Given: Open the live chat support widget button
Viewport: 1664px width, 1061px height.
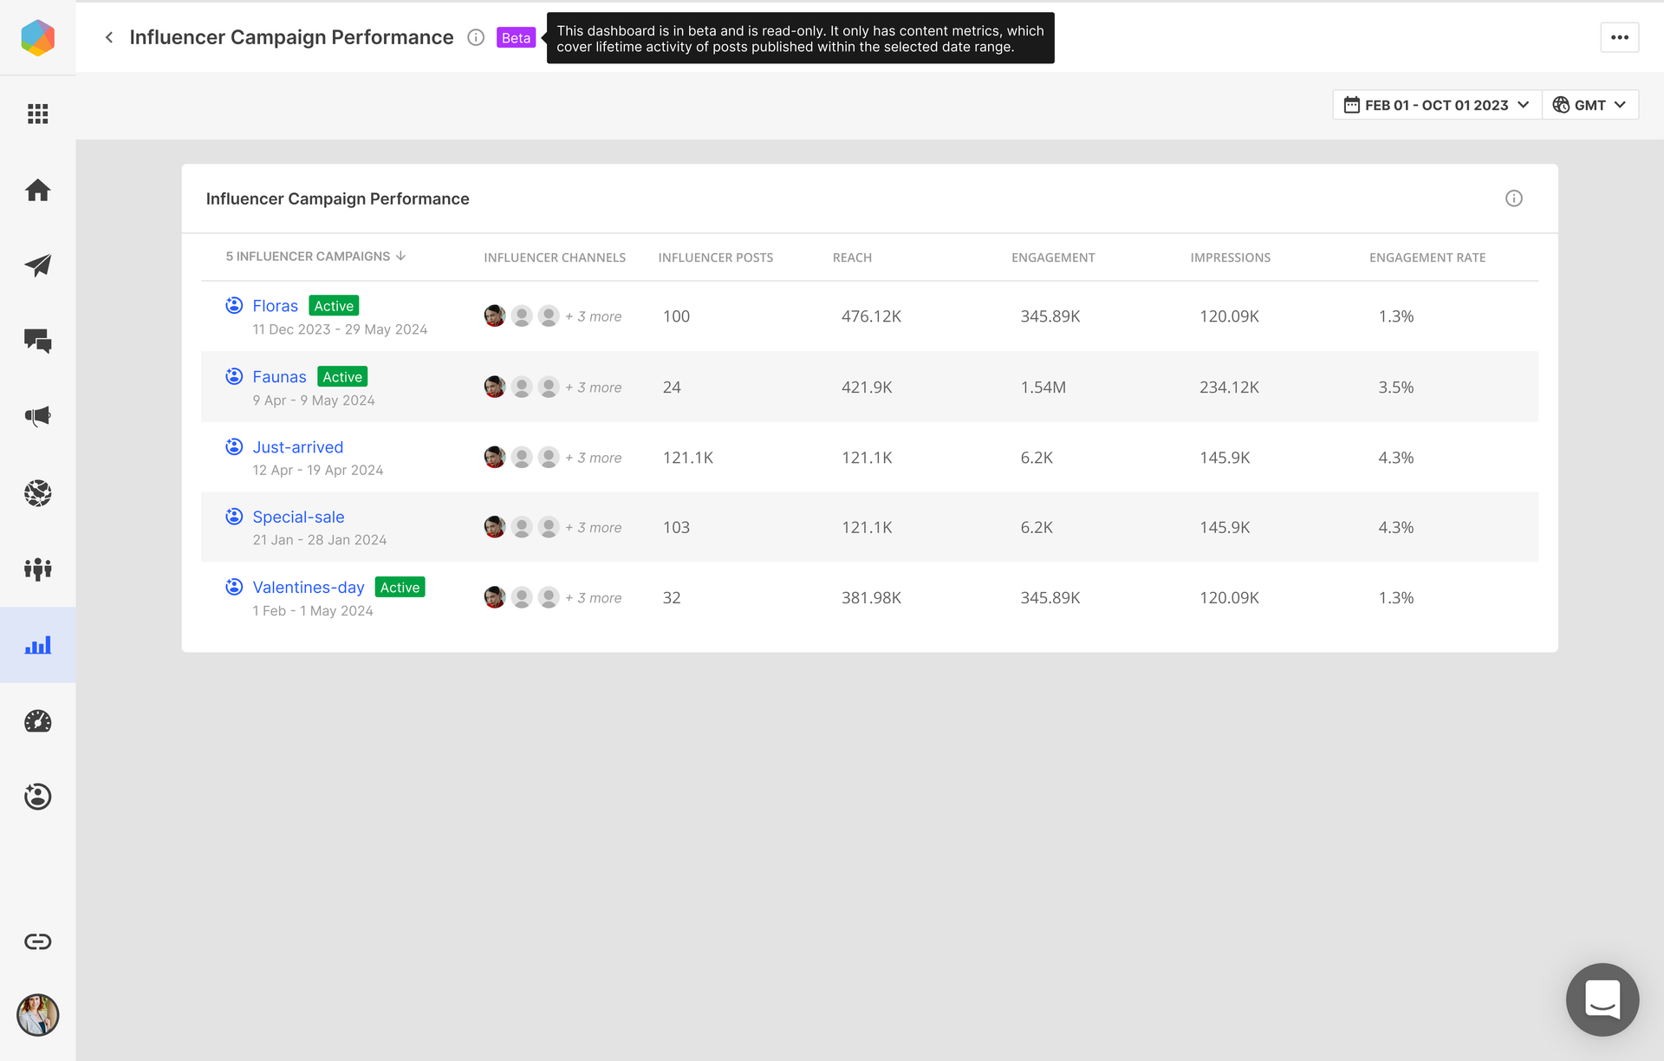Looking at the screenshot, I should pyautogui.click(x=1602, y=999).
